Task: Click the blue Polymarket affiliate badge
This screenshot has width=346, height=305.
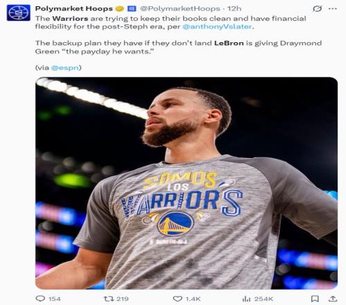Action: (x=132, y=9)
